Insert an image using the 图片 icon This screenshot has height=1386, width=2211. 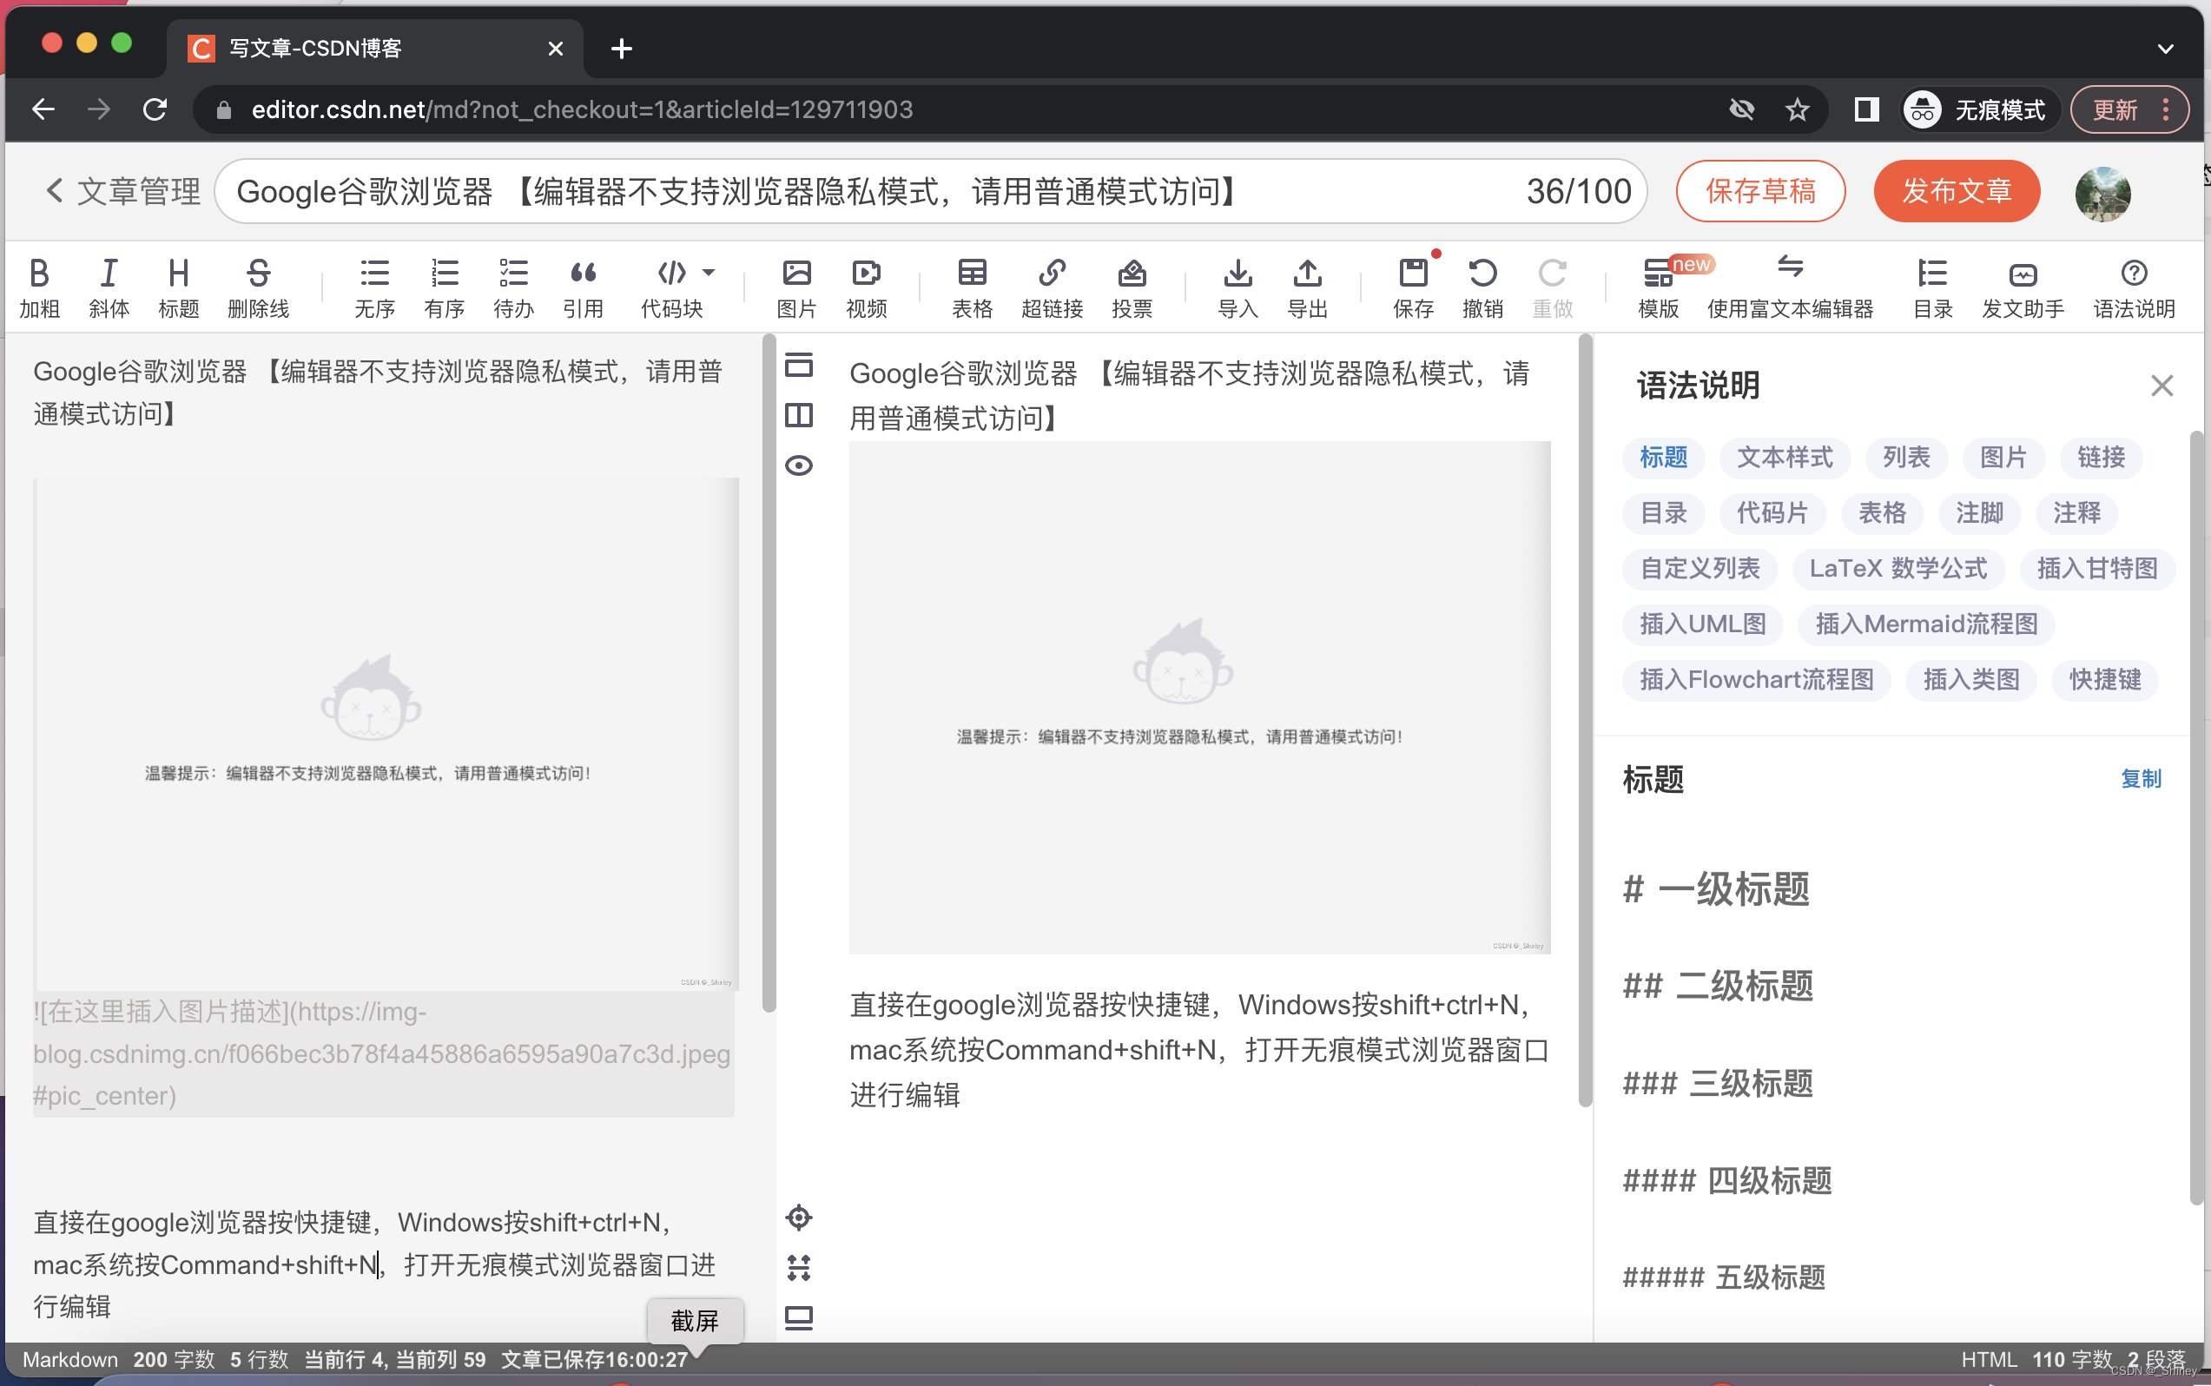795,285
